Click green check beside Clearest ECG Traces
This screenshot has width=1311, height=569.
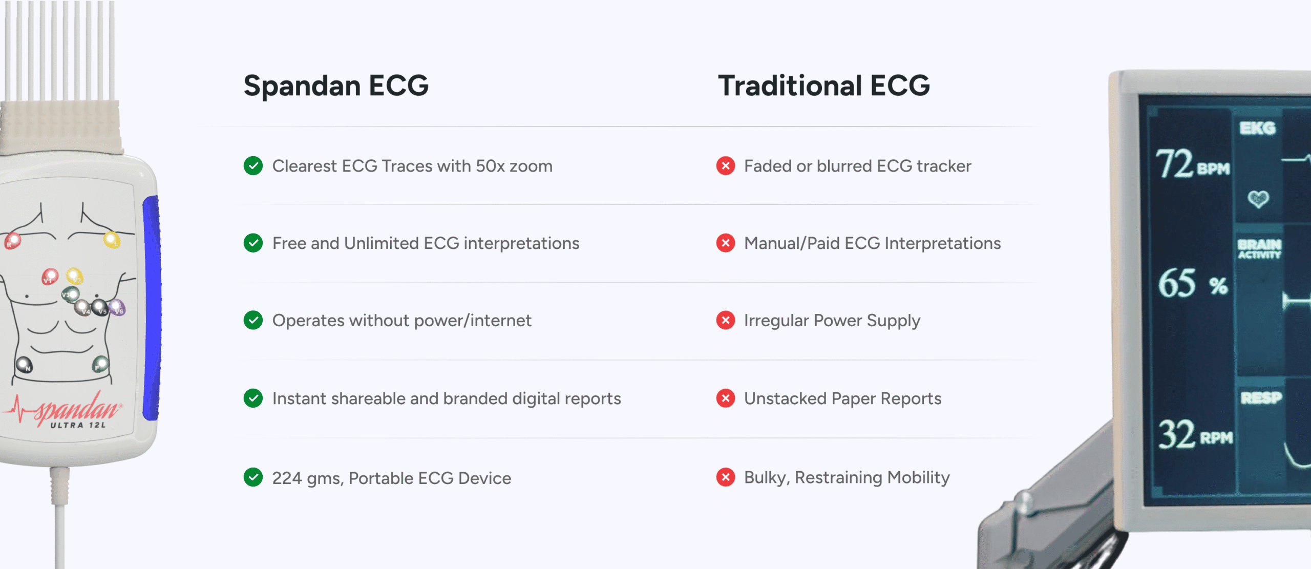(x=253, y=166)
